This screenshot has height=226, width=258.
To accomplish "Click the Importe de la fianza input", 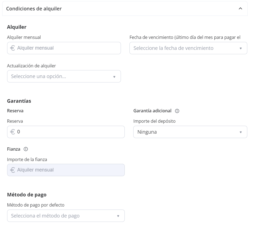I will (x=69, y=170).
